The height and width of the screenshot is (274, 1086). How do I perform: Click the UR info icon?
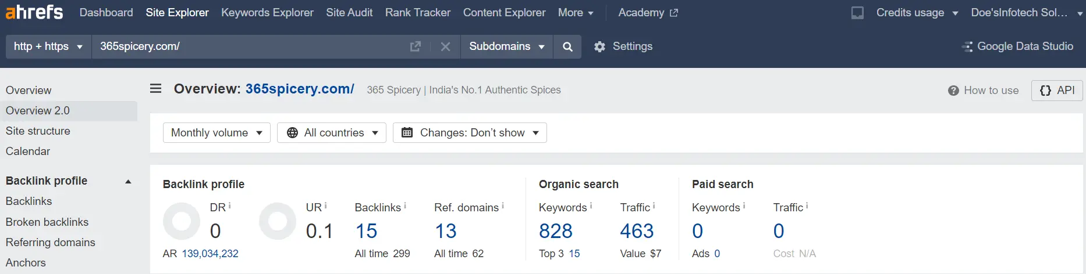coord(325,205)
